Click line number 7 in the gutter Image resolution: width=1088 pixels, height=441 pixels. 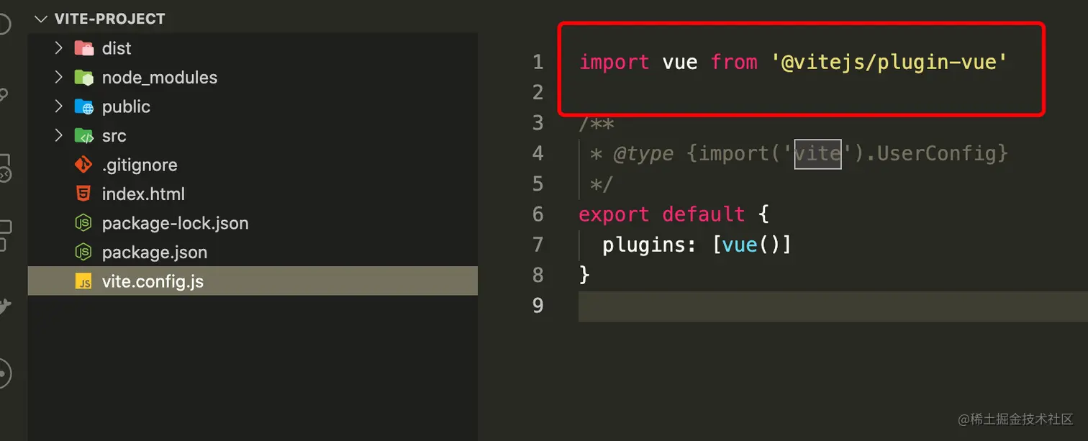pyautogui.click(x=538, y=245)
